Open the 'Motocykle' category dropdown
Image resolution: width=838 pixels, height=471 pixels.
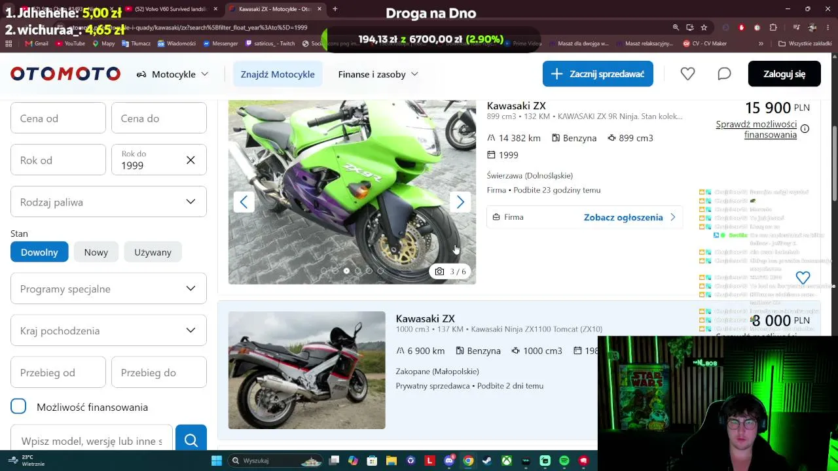tap(173, 74)
